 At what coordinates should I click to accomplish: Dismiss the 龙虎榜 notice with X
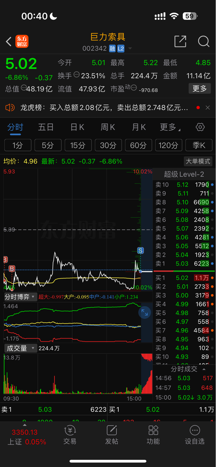coord(208,108)
